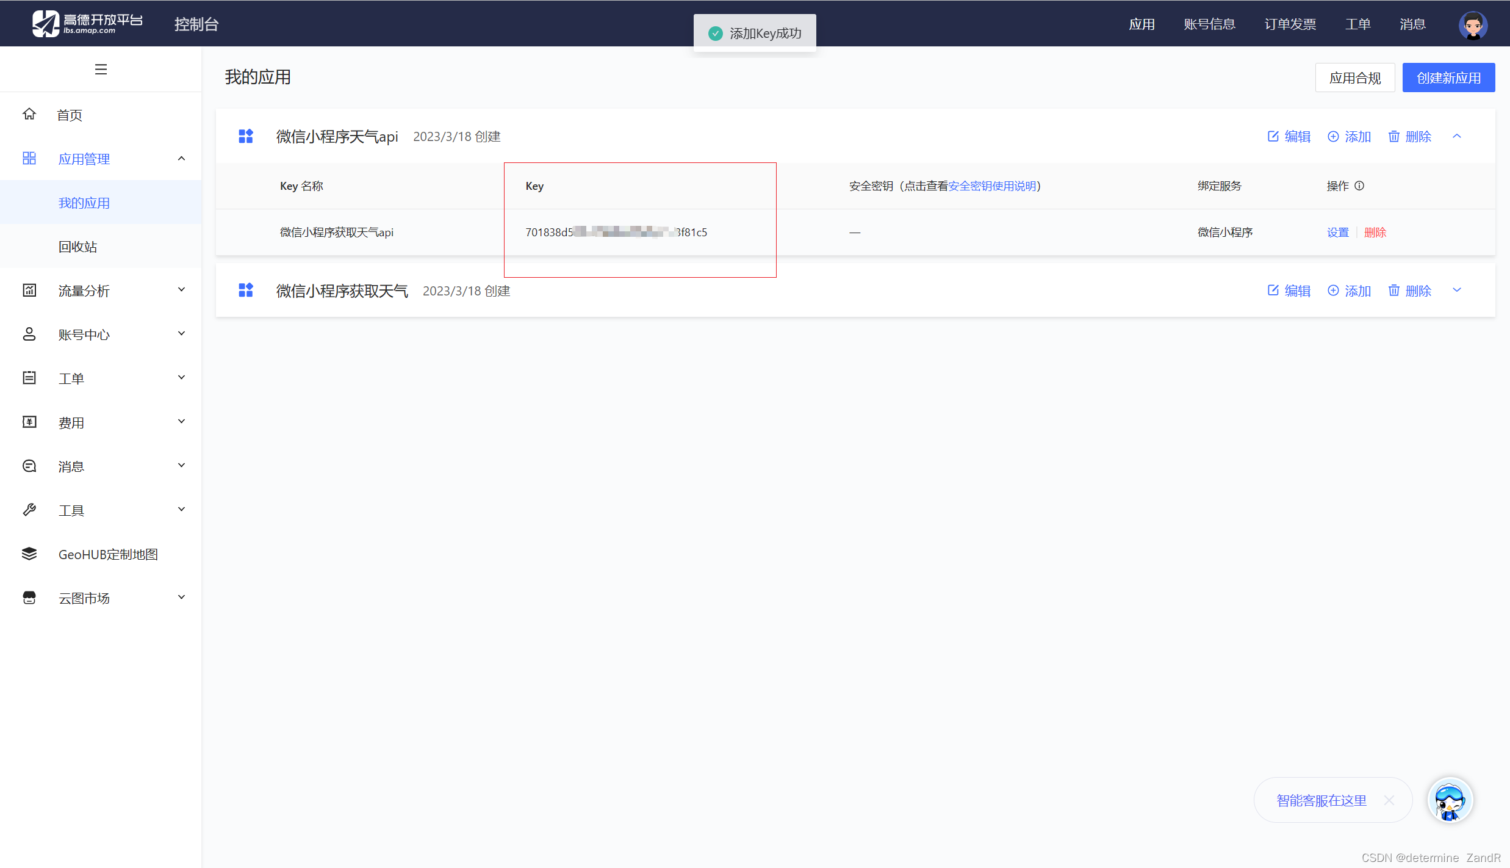Click the info icon next to 操作
The image size is (1510, 868).
pos(1359,186)
